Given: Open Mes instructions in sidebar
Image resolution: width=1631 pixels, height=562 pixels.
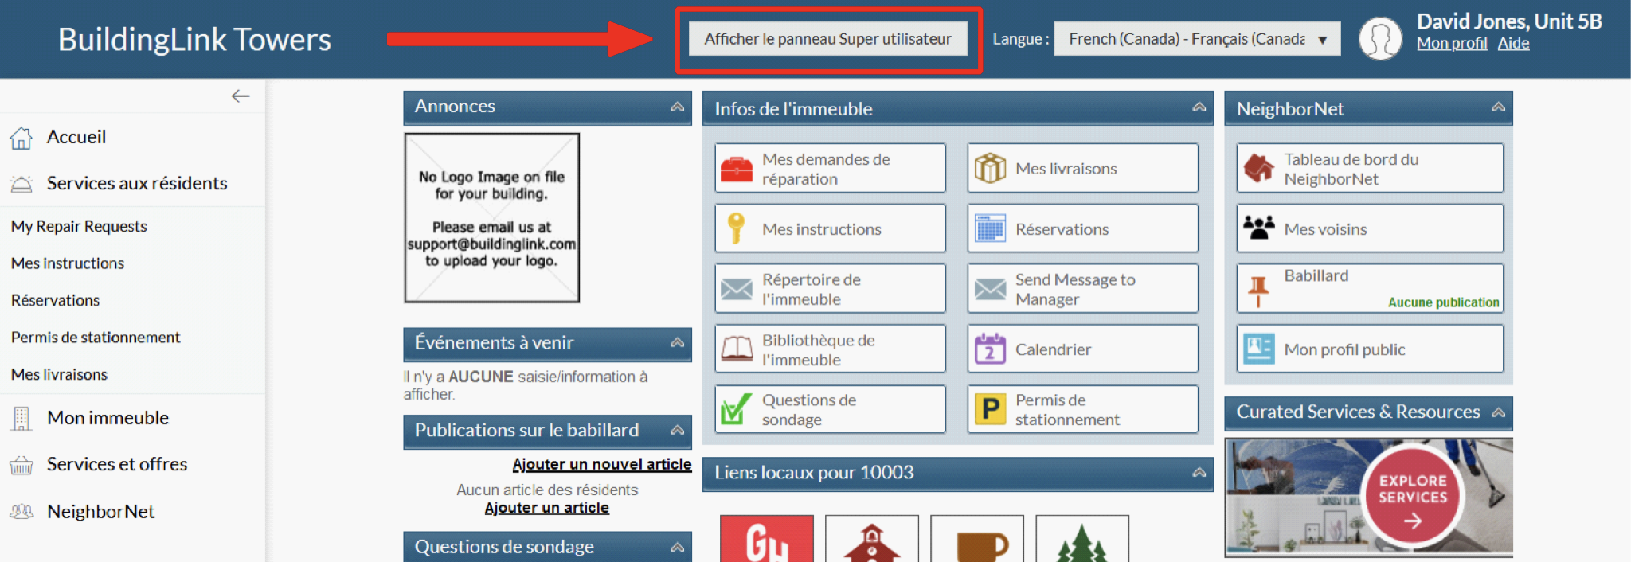Looking at the screenshot, I should pos(68,263).
